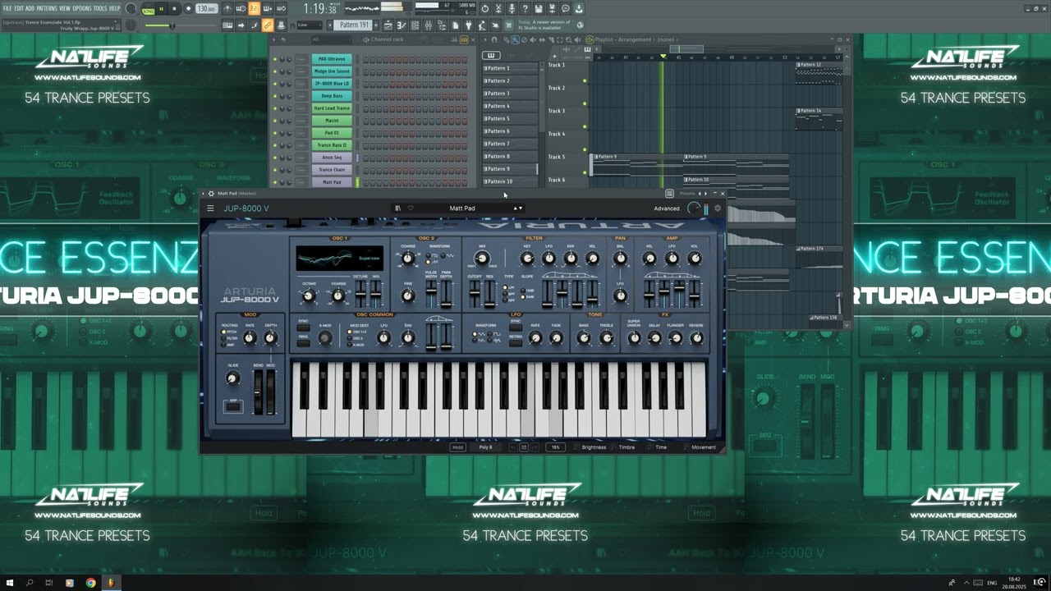
Task: Mute Track 1 with its green LED
Action: 585,80
